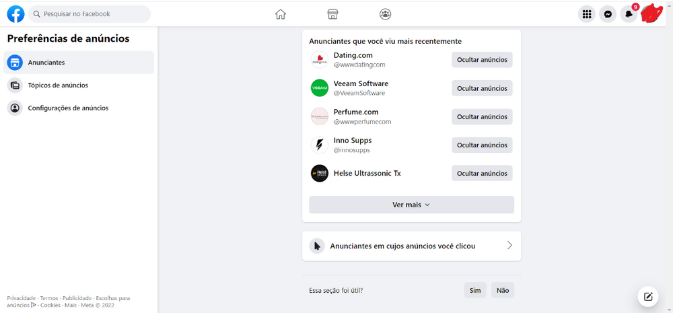Hide ads from Inno Supps
Image resolution: width=673 pixels, height=313 pixels.
click(x=482, y=145)
